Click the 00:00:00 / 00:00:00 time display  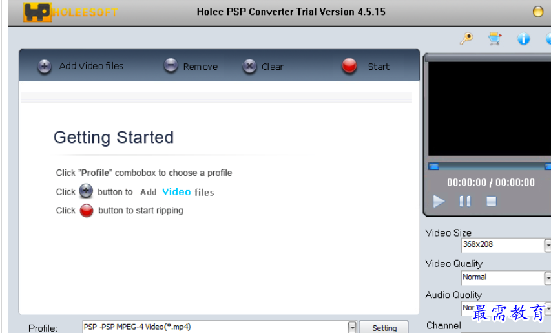click(x=491, y=182)
